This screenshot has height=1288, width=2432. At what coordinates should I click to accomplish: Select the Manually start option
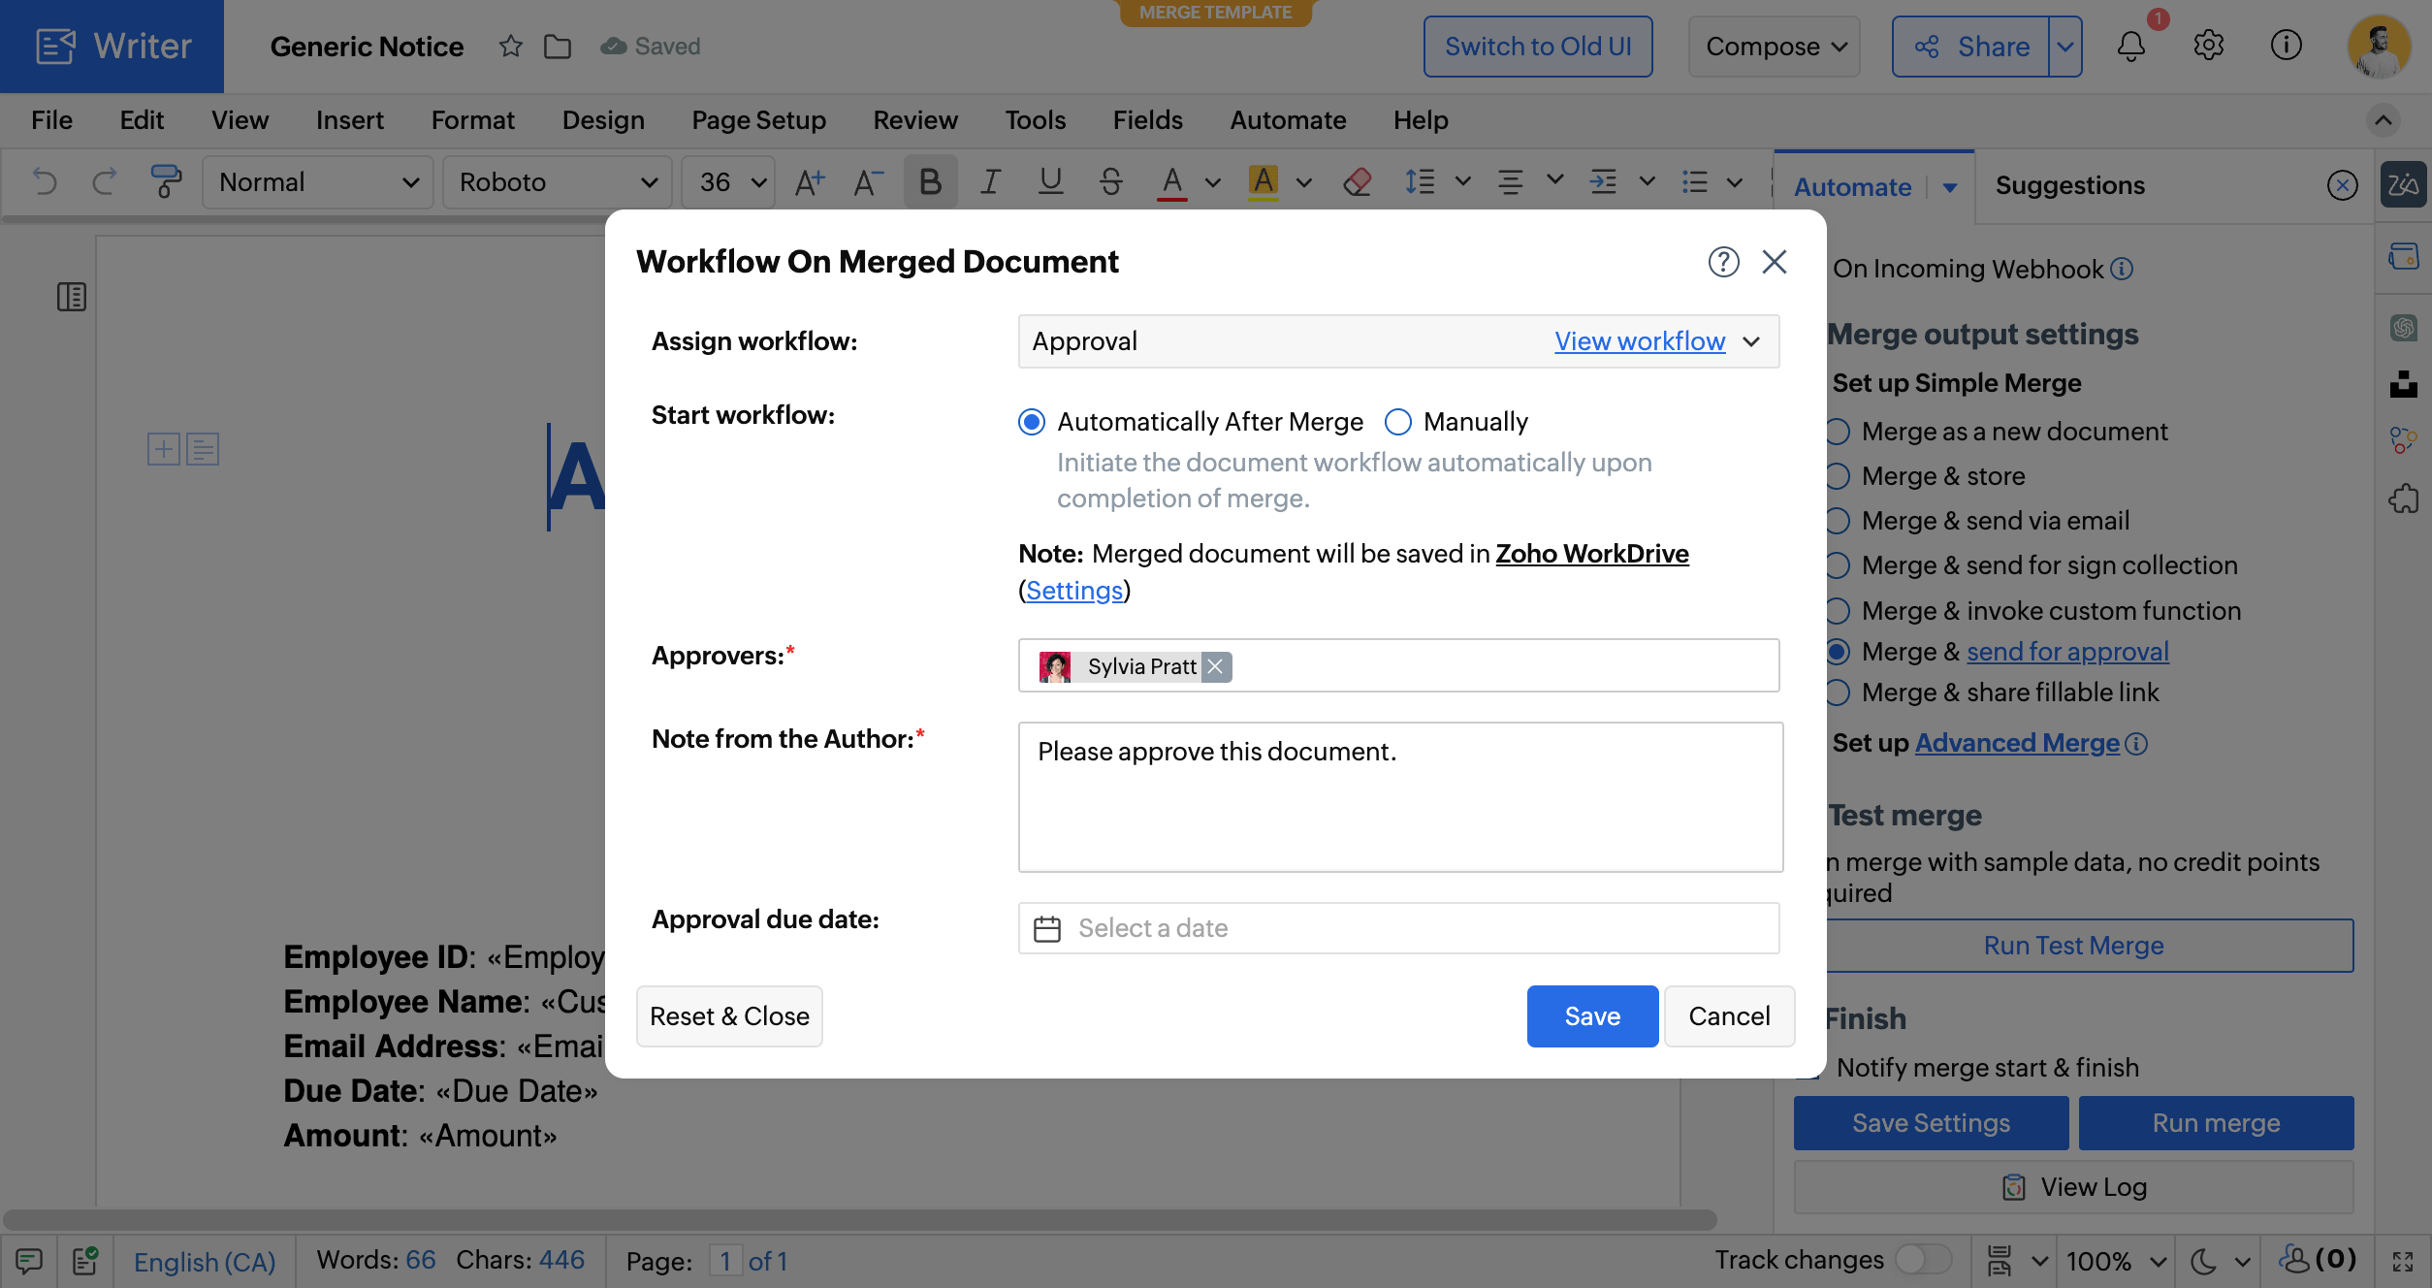pyautogui.click(x=1397, y=422)
